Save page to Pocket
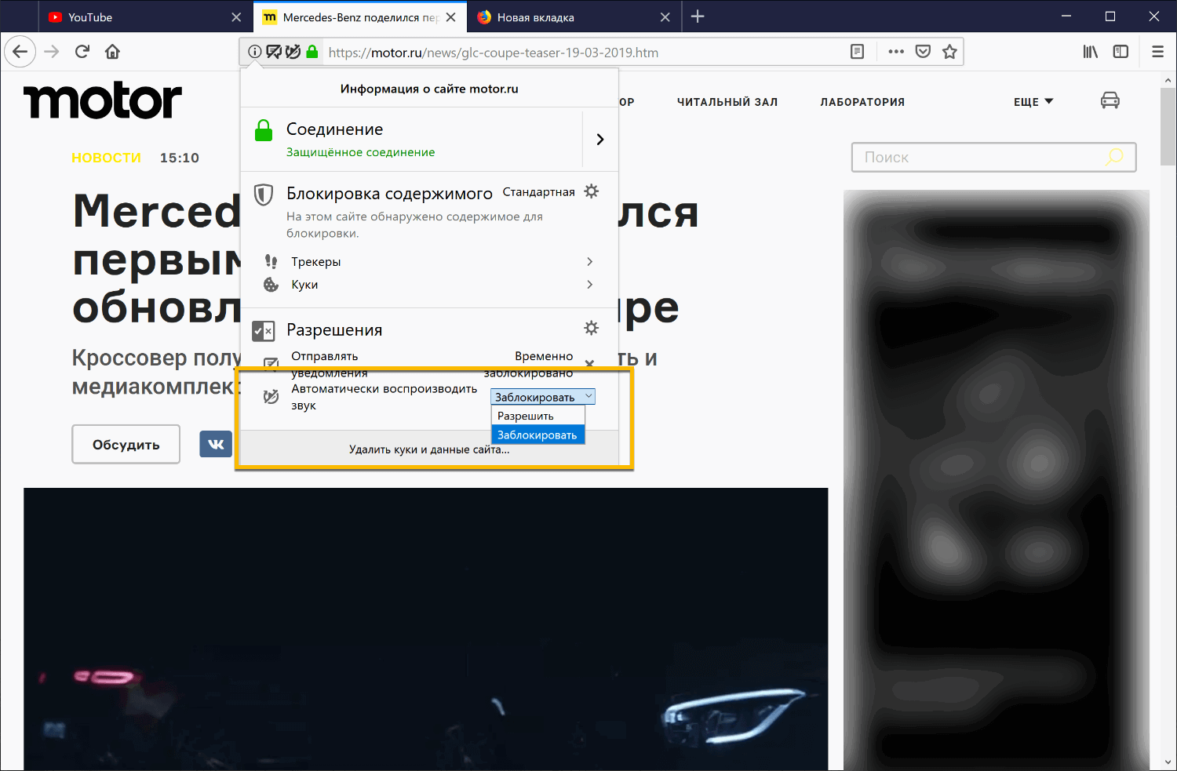This screenshot has width=1177, height=771. (923, 52)
